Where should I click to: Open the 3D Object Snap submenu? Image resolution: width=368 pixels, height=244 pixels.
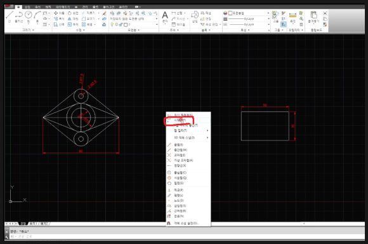pyautogui.click(x=188, y=137)
